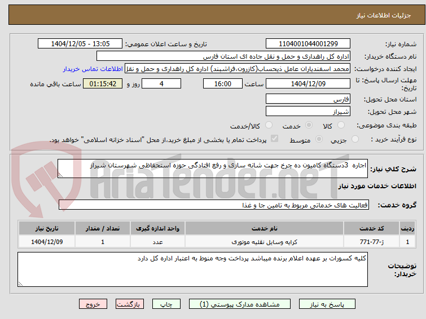Click the deadline time field 16:00
This screenshot has width=426, height=319.
tap(223, 83)
